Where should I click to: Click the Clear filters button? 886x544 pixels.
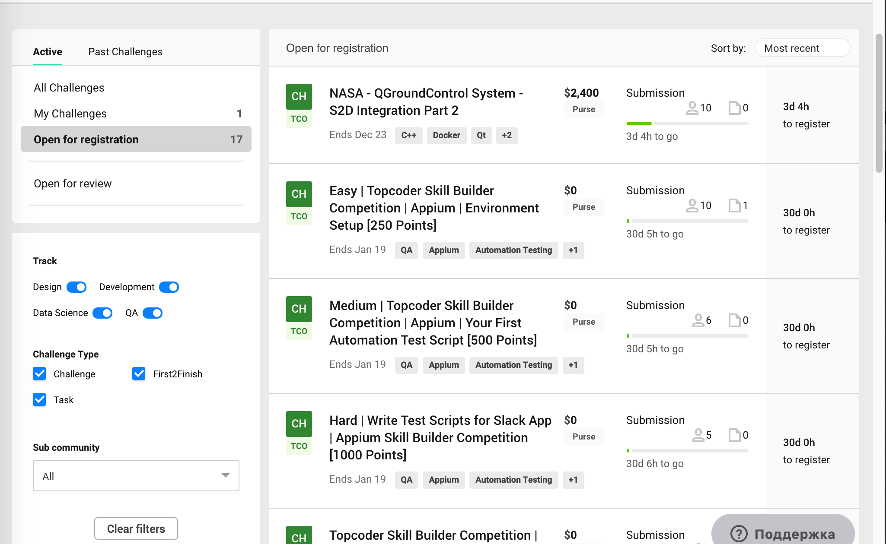(136, 528)
